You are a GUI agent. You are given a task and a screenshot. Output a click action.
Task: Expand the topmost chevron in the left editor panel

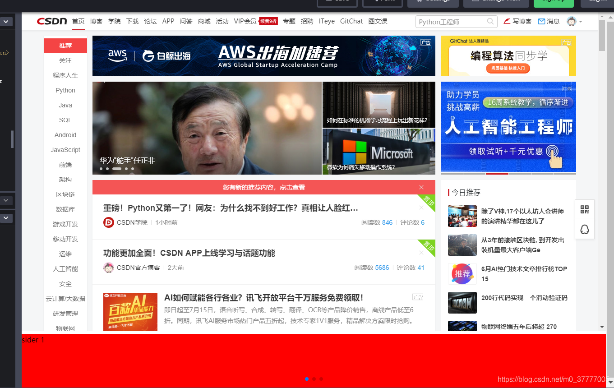6,21
